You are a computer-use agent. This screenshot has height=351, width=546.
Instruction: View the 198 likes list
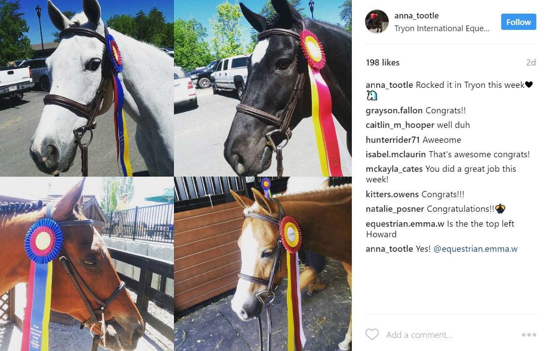[383, 63]
